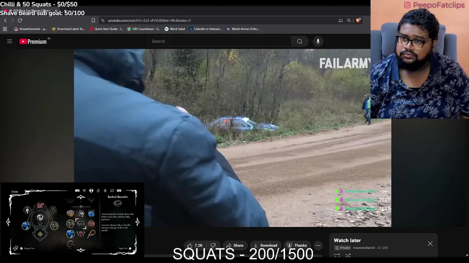Select the red mask item in grid
Viewport: 469px width, 263px height.
pos(81,234)
